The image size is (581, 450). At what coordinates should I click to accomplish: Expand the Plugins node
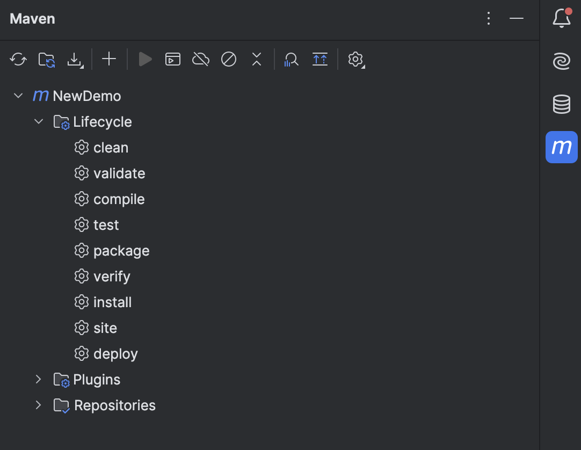click(38, 380)
